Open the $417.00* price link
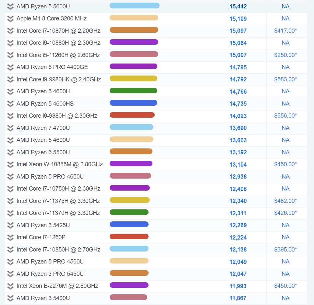This screenshot has width=314, height=305. click(x=285, y=30)
